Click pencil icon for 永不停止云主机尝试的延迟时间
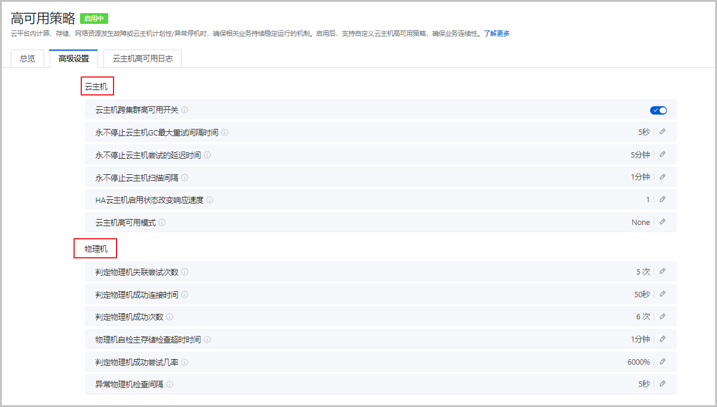 (x=662, y=155)
